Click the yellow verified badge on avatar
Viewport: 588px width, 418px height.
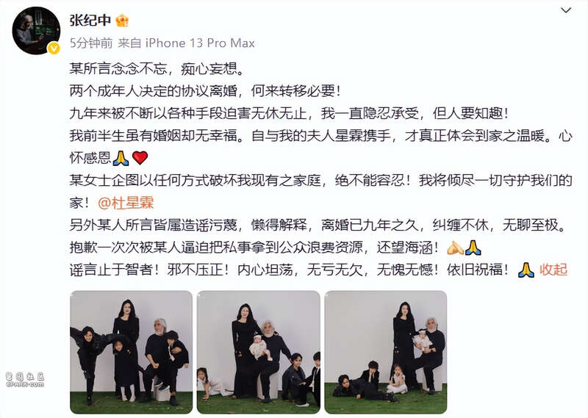pyautogui.click(x=54, y=48)
